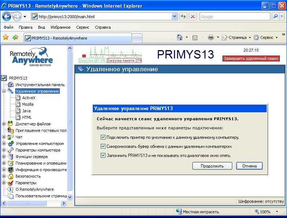Click the RSS feeds icon

point(195,38)
